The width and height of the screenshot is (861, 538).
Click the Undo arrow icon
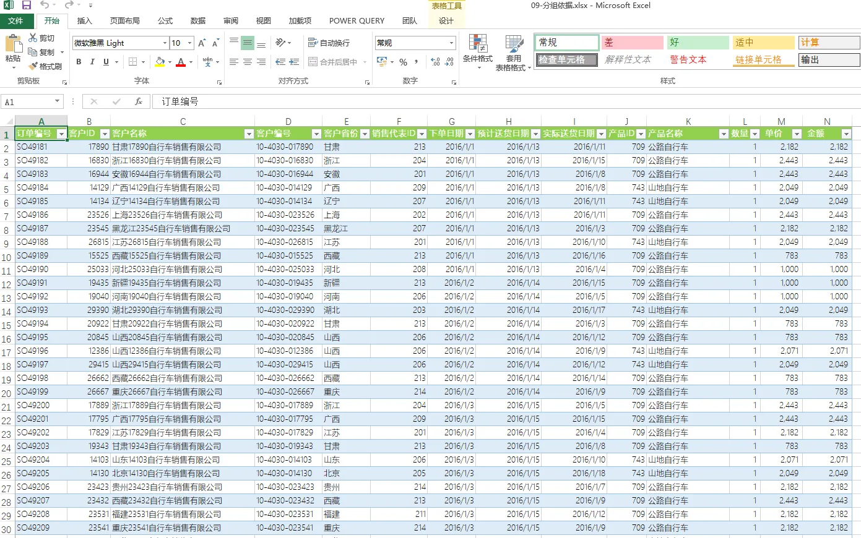point(45,5)
